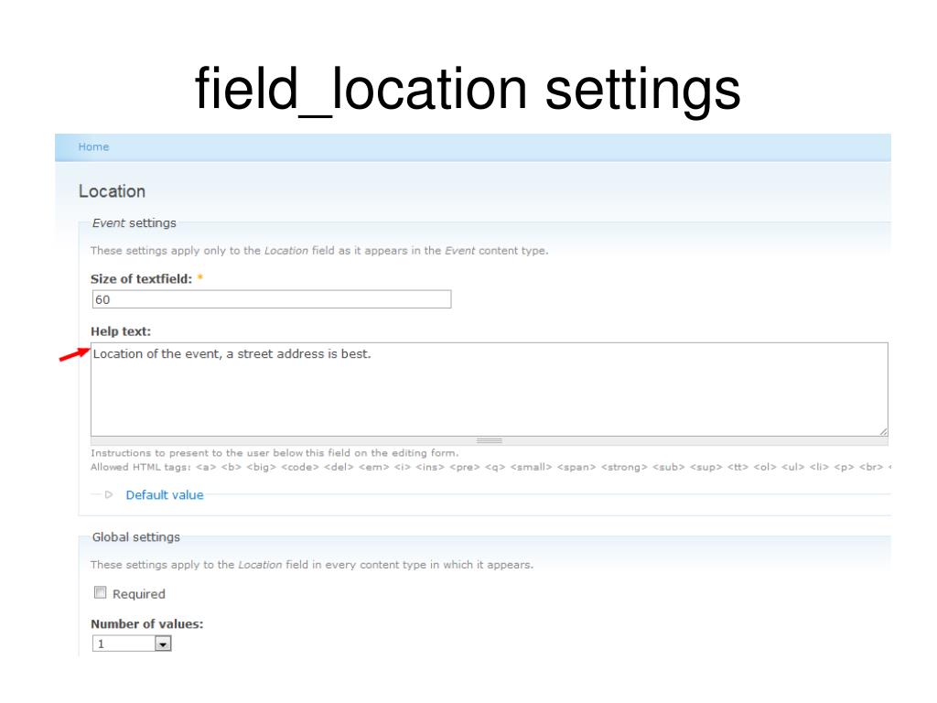Click the Number of values label
937x703 pixels.
tap(147, 624)
